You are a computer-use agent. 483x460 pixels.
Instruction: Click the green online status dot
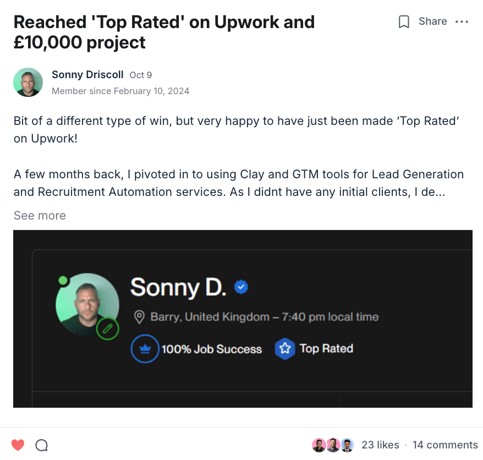pyautogui.click(x=63, y=281)
